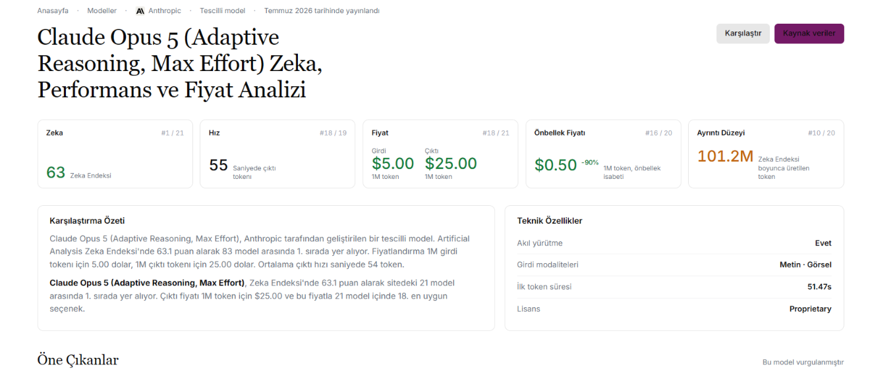Open the Anthropic breadcrumb link
870x369 pixels.
click(x=158, y=11)
